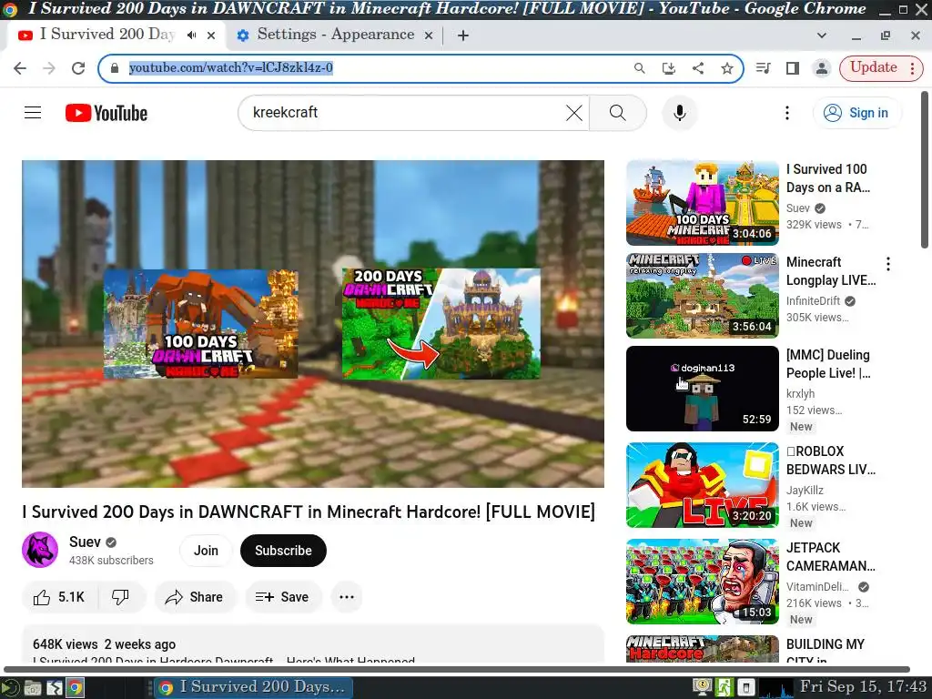The width and height of the screenshot is (932, 699).
Task: Click the taskbar clock Fri Sep 15
Action: 863,687
